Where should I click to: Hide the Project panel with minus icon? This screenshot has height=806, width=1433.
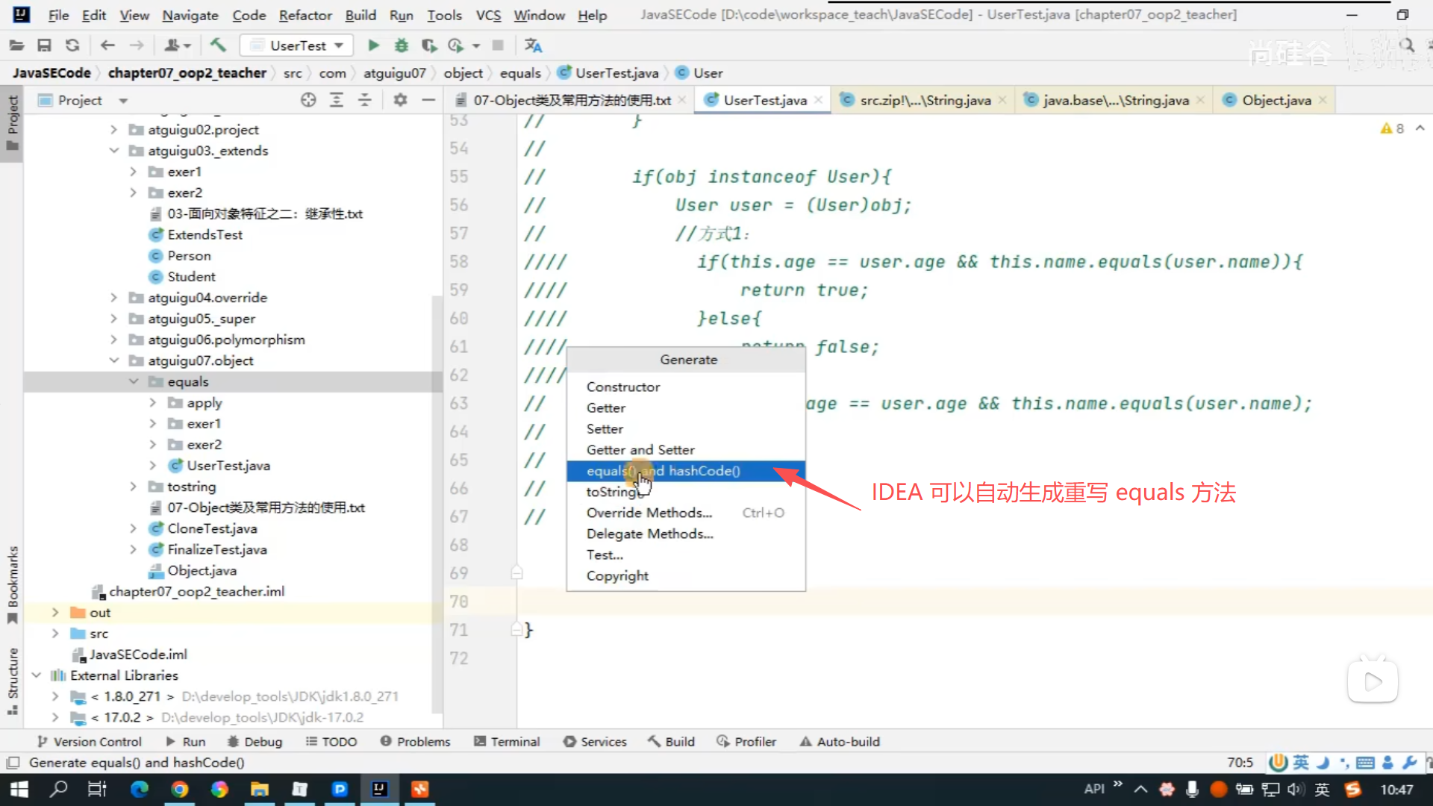(x=428, y=100)
